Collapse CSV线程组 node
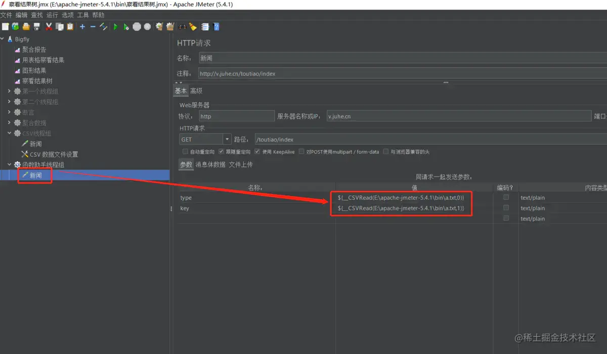The width and height of the screenshot is (607, 354). [10, 134]
